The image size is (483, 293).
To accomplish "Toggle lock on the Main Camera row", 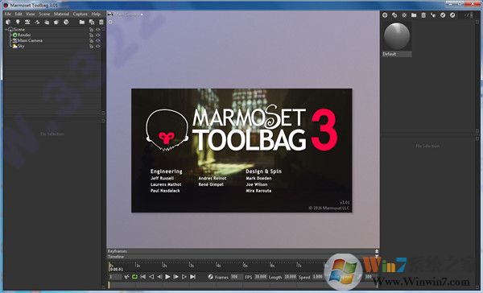I will pos(92,41).
